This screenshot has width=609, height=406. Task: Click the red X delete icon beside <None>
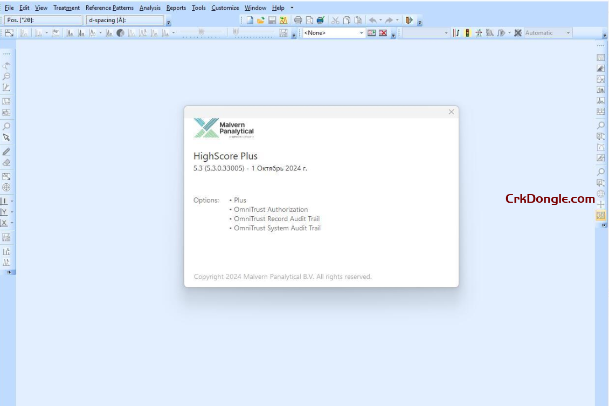tap(383, 33)
